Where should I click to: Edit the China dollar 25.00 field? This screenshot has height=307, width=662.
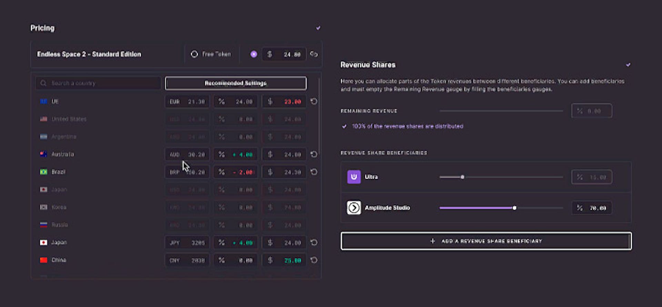[x=284, y=260]
